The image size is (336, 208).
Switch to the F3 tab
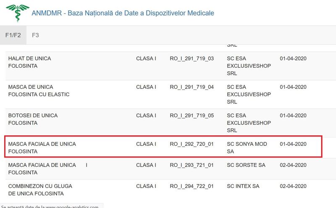[x=35, y=35]
